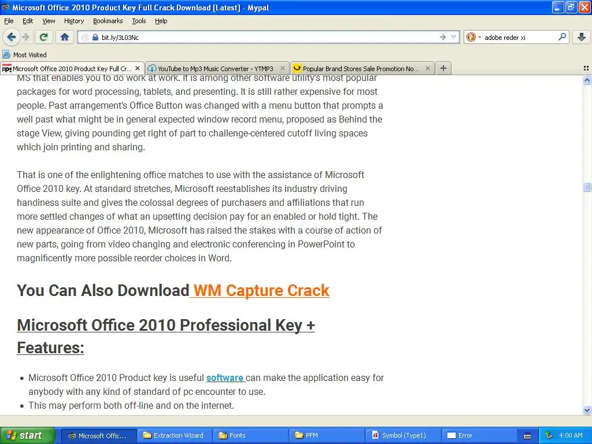This screenshot has width=592, height=444.
Task: Open the Windows Start menu
Action: (x=27, y=435)
